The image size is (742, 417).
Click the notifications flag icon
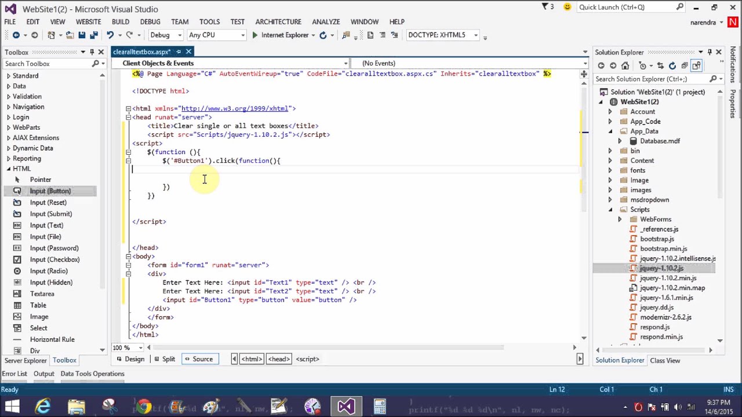[x=545, y=7]
